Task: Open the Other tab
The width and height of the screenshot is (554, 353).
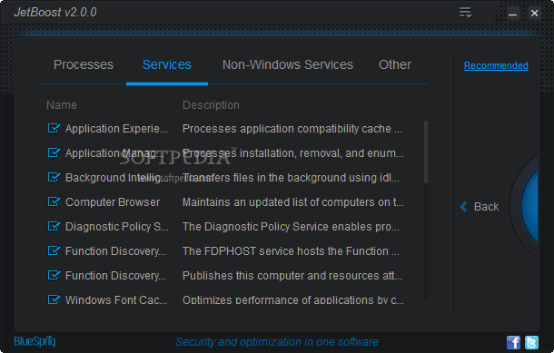Action: coord(395,65)
